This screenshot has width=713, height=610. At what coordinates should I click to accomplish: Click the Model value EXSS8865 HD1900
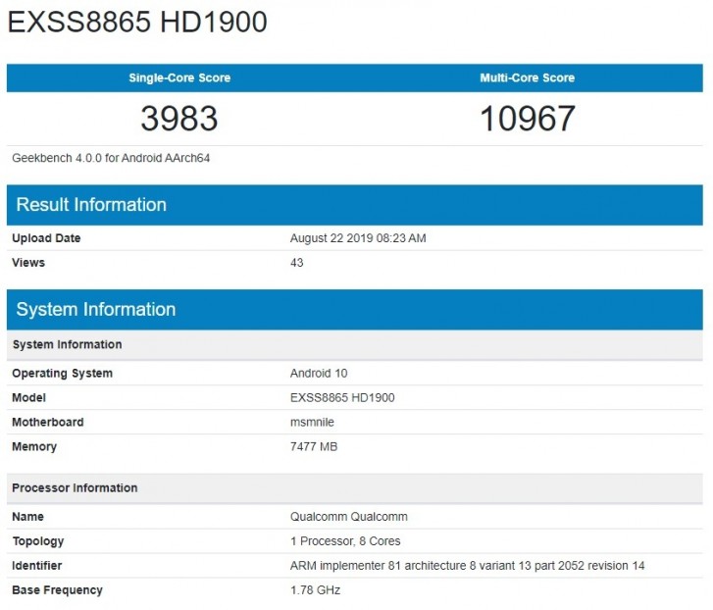342,398
